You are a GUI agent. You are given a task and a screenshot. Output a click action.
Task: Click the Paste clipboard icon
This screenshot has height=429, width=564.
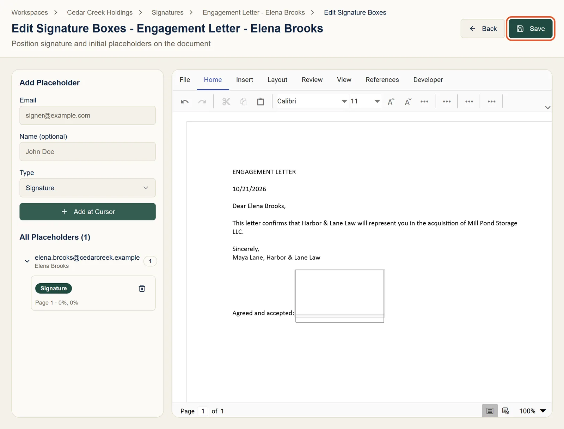(260, 102)
